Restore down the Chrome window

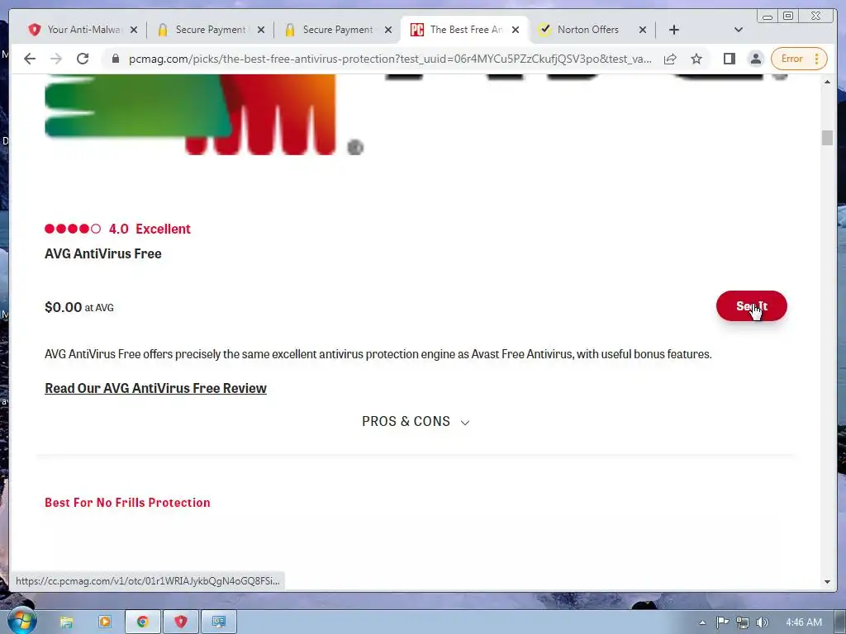coord(788,17)
